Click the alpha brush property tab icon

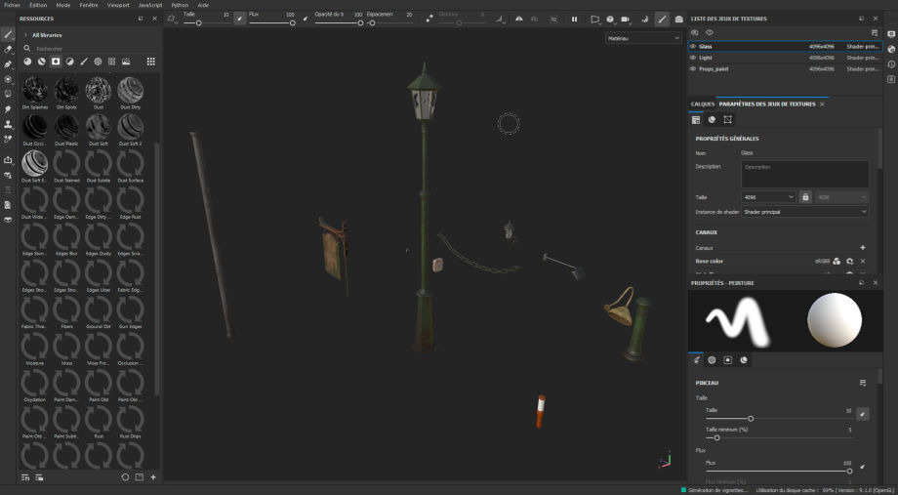[712, 360]
